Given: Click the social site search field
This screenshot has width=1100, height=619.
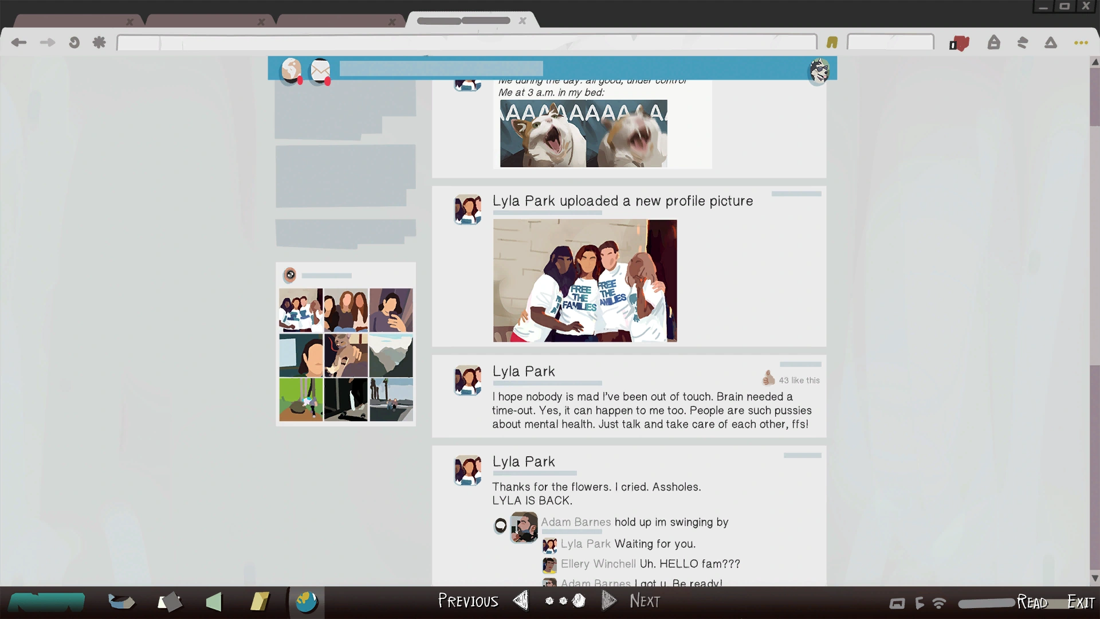Looking at the screenshot, I should click(441, 69).
